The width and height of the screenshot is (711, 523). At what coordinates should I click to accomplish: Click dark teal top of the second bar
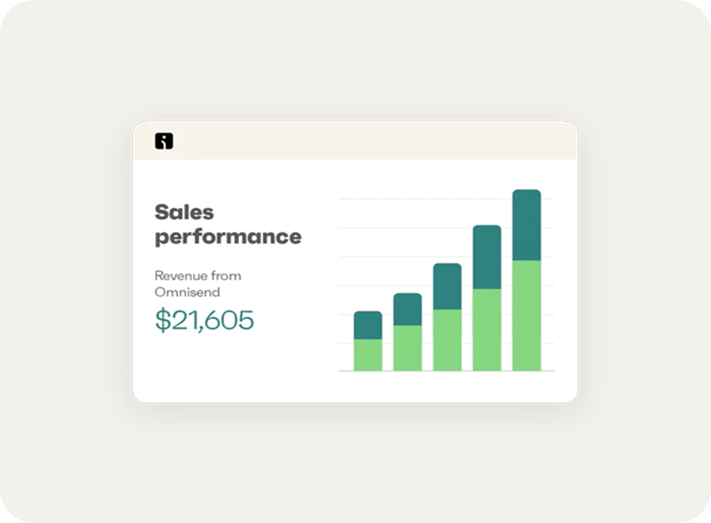pyautogui.click(x=407, y=310)
